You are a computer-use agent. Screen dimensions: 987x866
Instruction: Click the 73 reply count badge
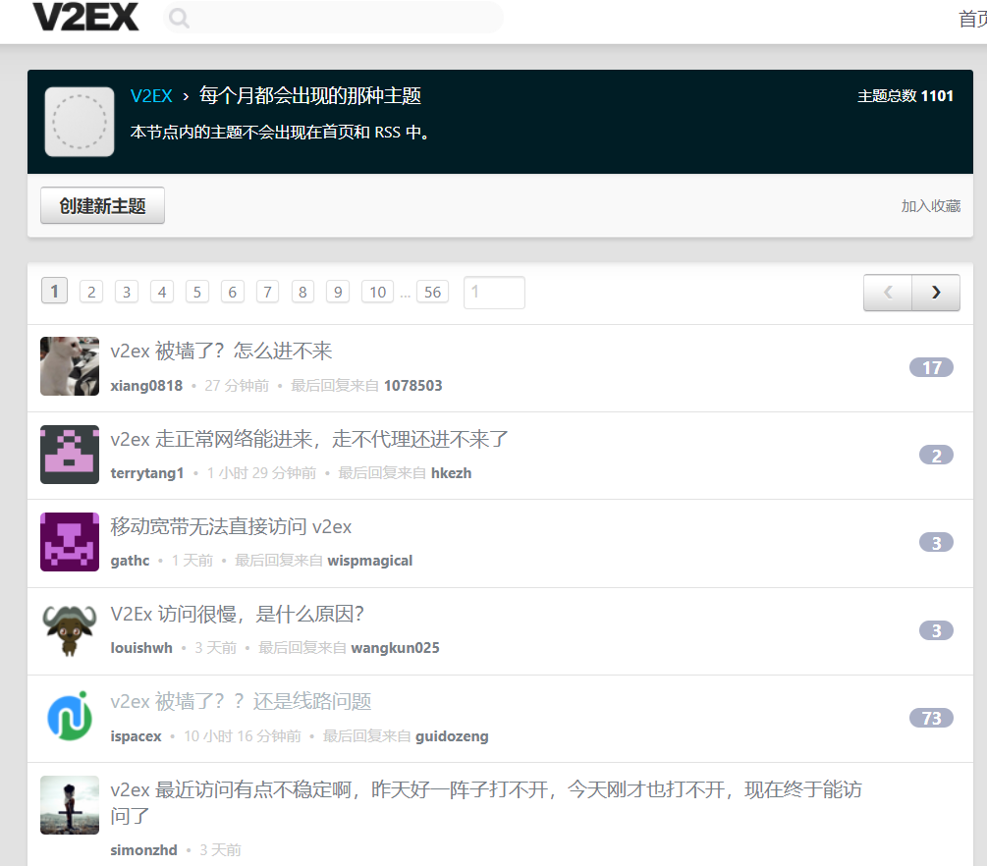pyautogui.click(x=931, y=719)
